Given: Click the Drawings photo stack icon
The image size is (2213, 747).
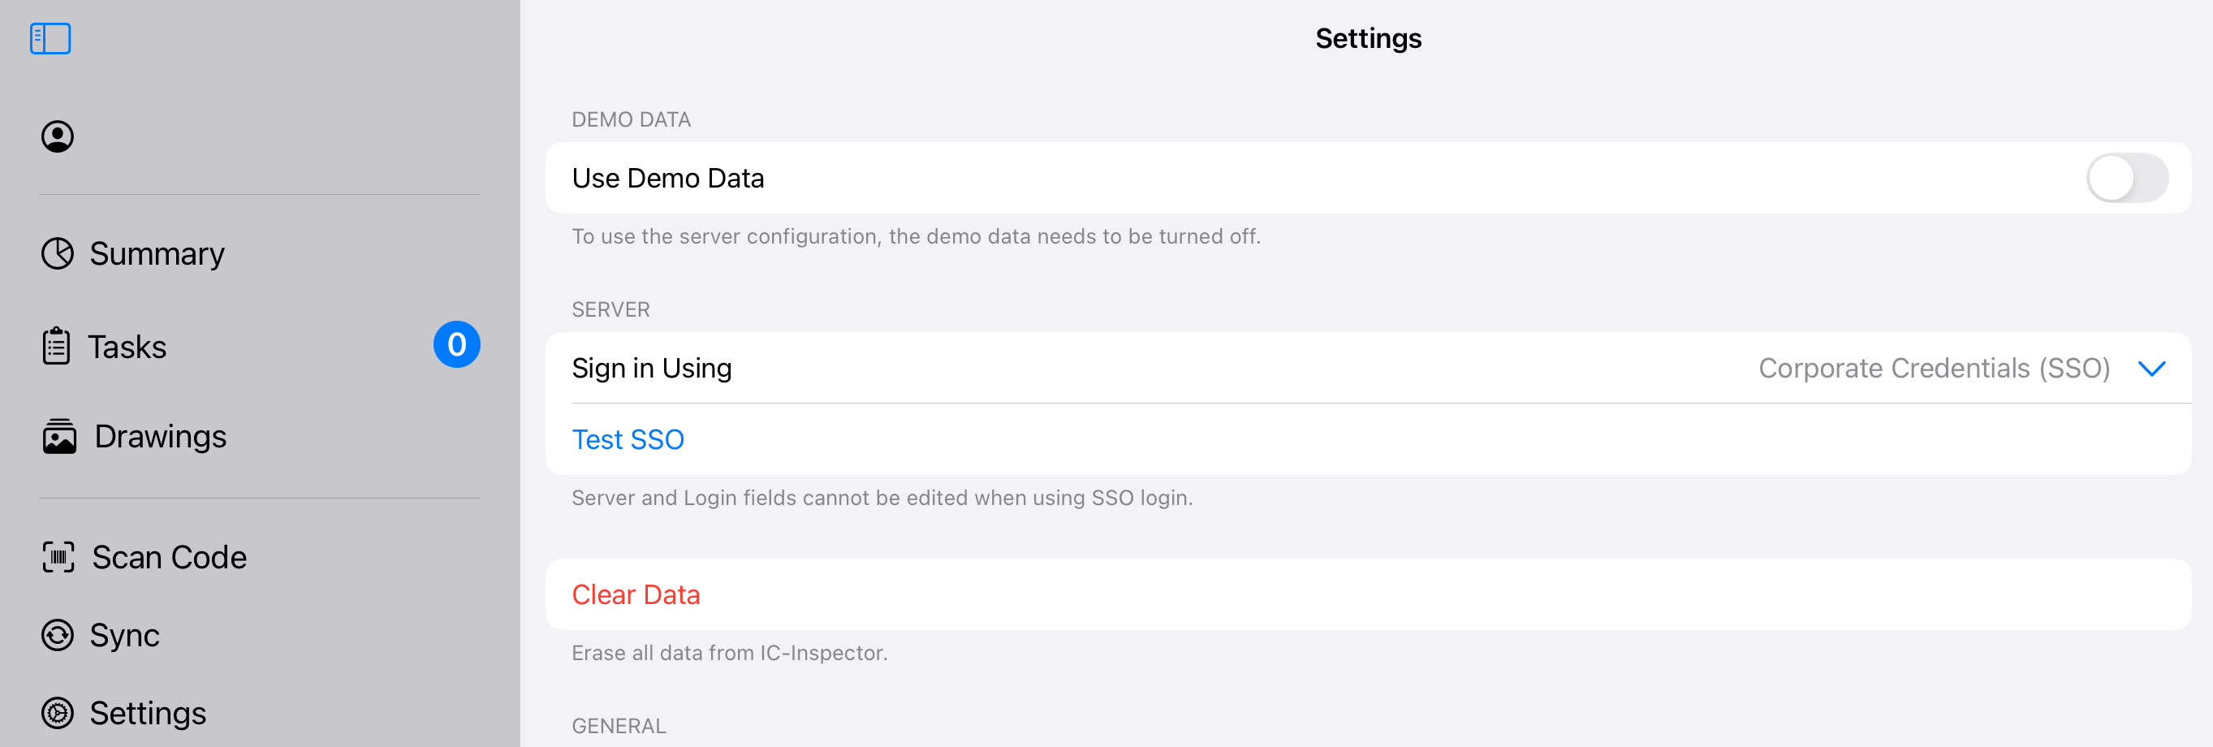Looking at the screenshot, I should tap(59, 437).
